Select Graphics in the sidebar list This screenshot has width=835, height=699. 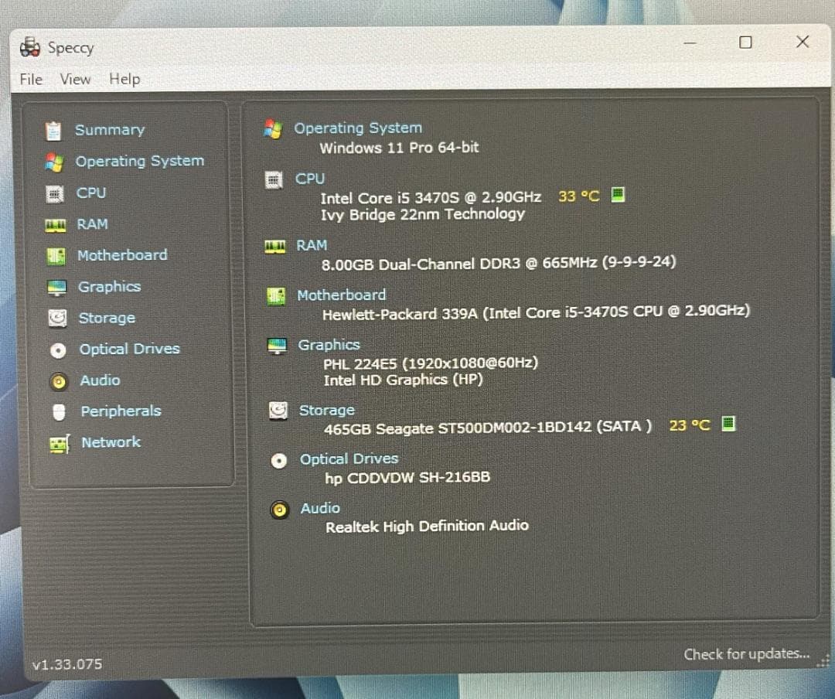[x=109, y=287]
